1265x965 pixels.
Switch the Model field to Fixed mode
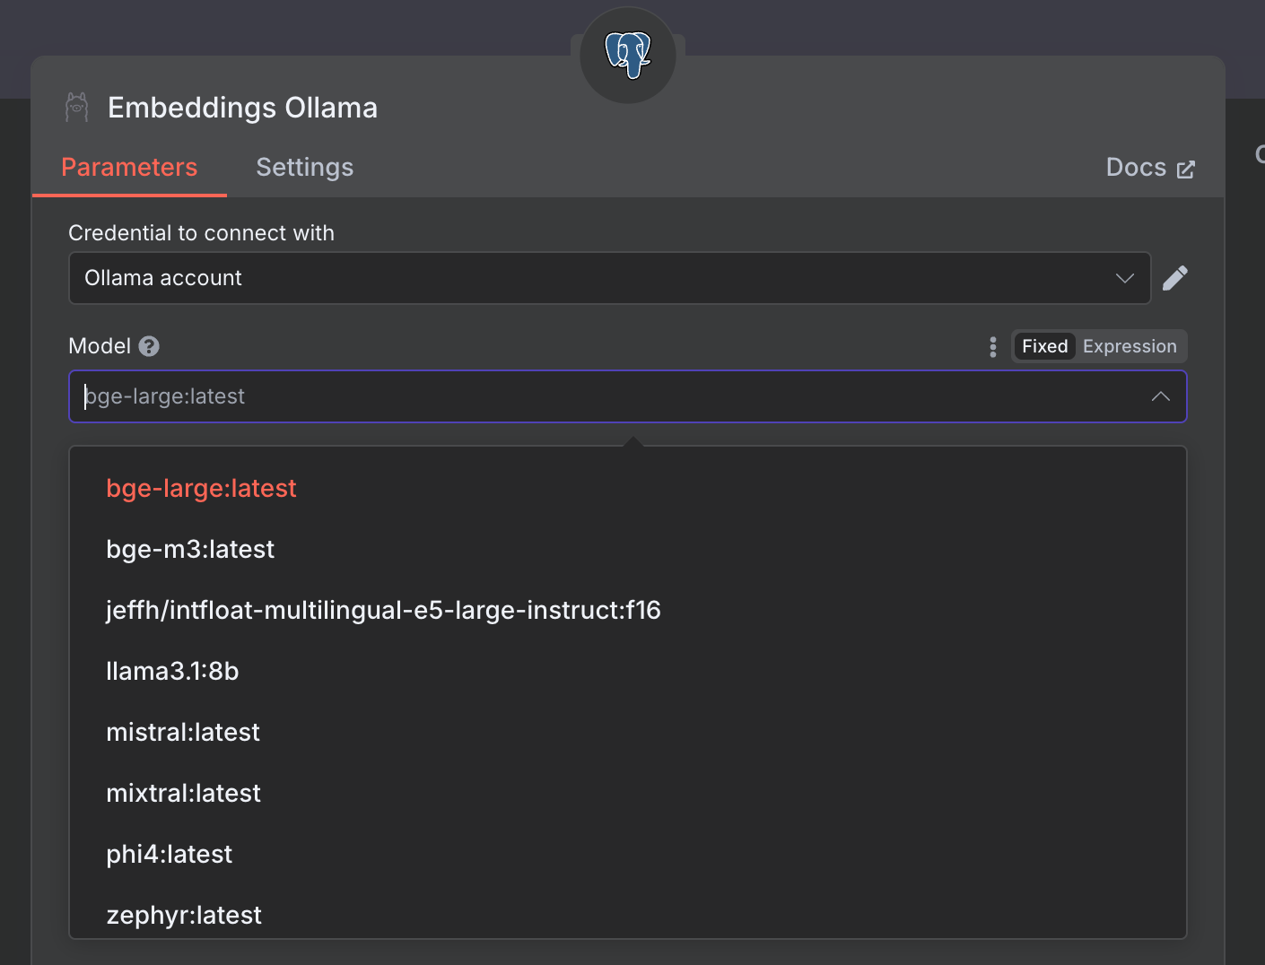1044,346
